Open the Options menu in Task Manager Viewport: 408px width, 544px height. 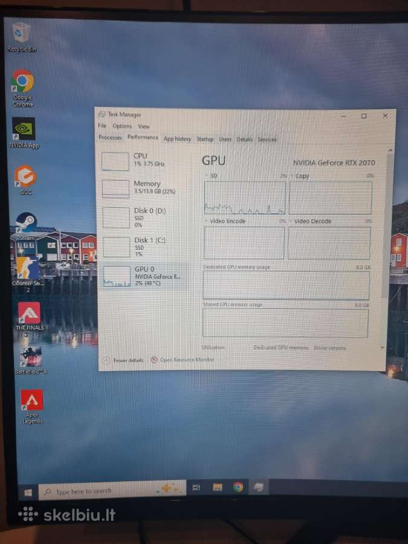[x=122, y=126]
